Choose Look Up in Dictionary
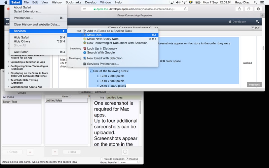This screenshot has height=168, width=269. (113, 48)
